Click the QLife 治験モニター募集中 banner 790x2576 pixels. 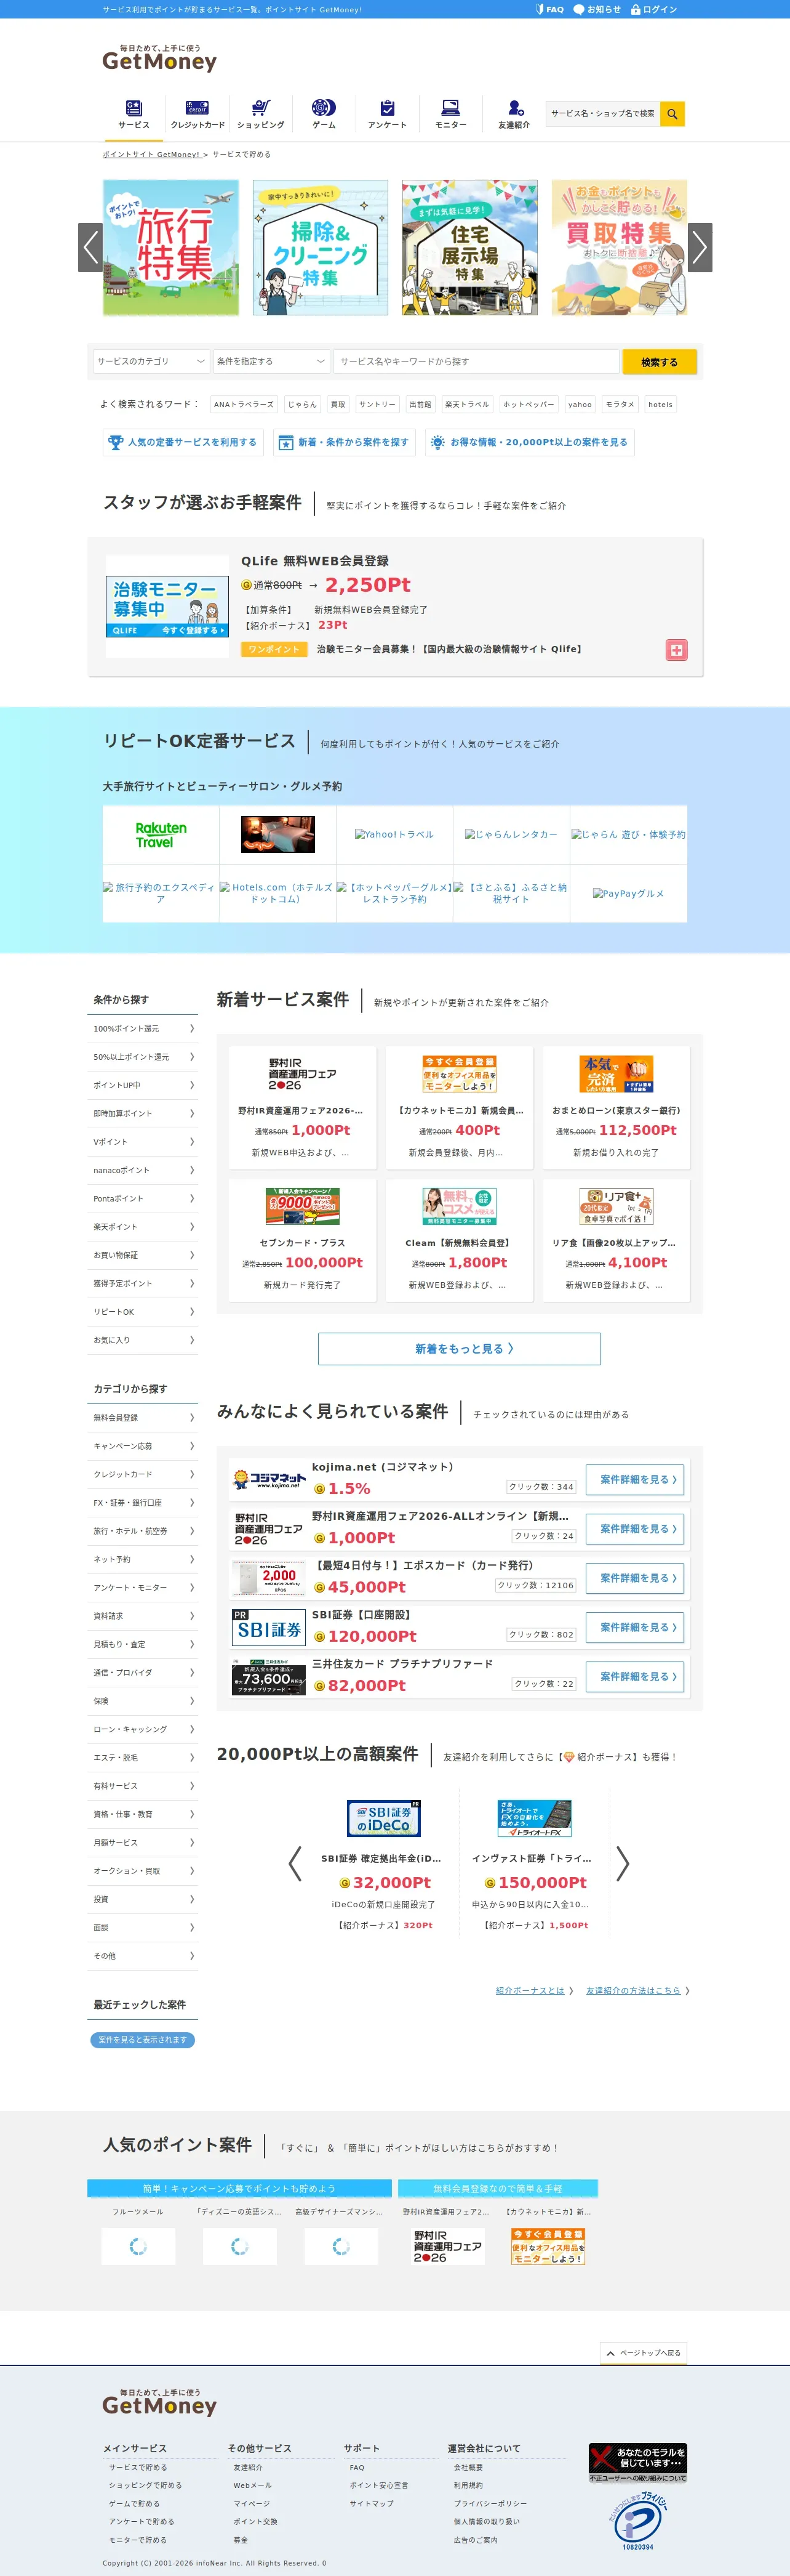pos(168,607)
